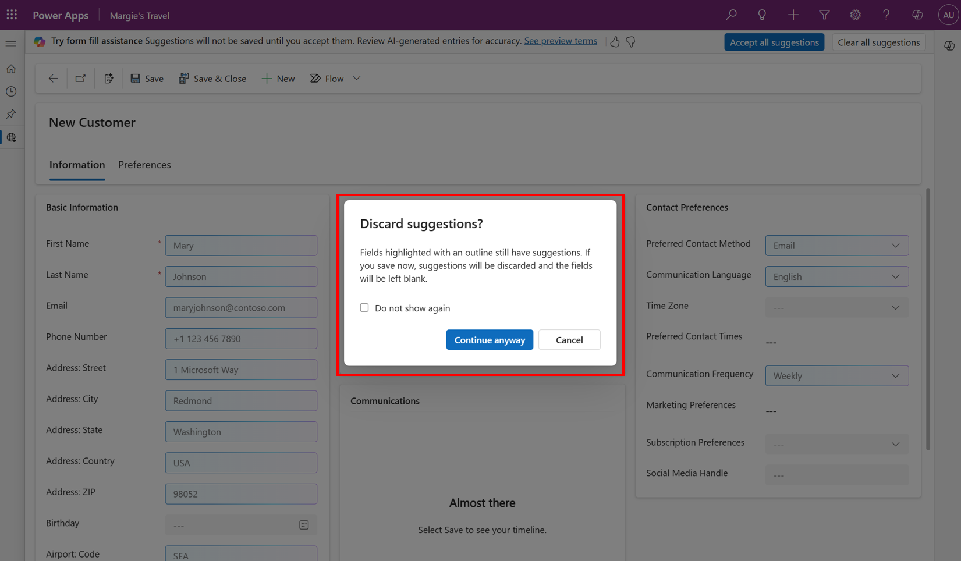Click the Pinned icon in the left sidebar

click(11, 114)
